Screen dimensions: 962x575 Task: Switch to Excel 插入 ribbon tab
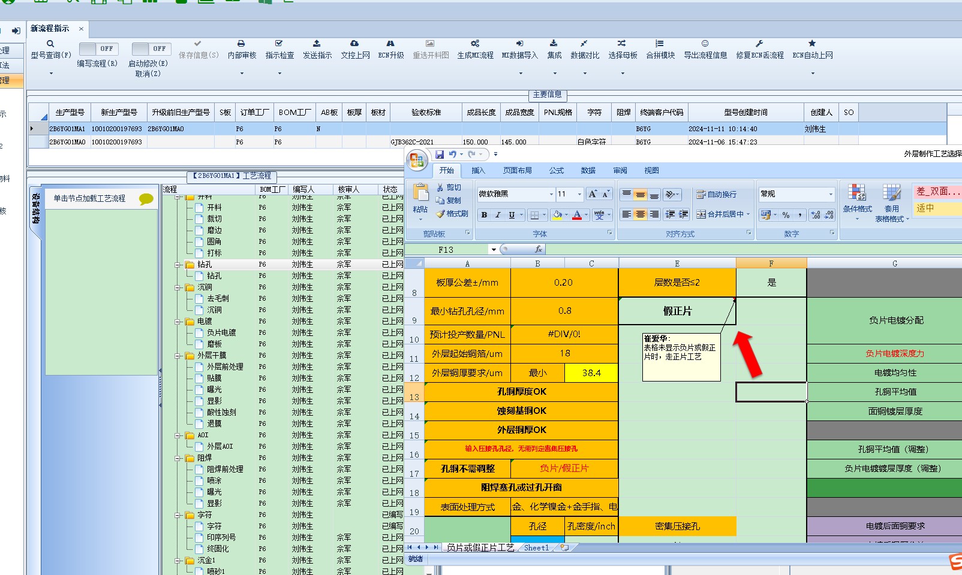tap(478, 171)
